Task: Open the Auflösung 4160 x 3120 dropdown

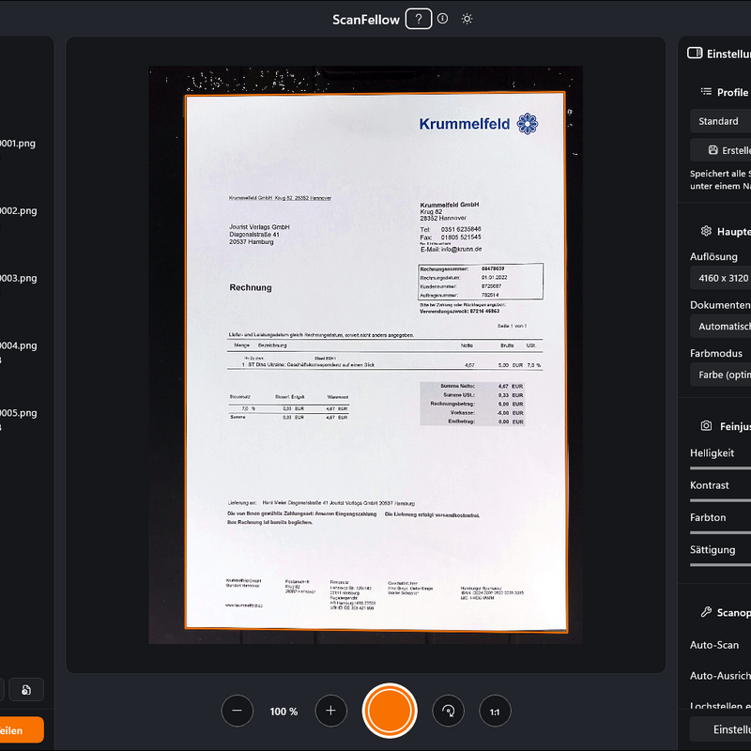Action: coord(720,278)
